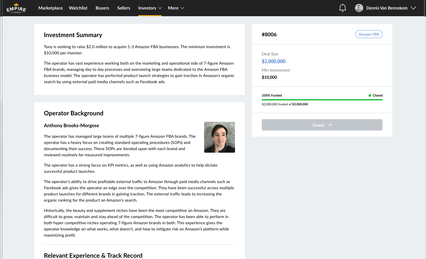Click the Closed status label

pyautogui.click(x=377, y=95)
